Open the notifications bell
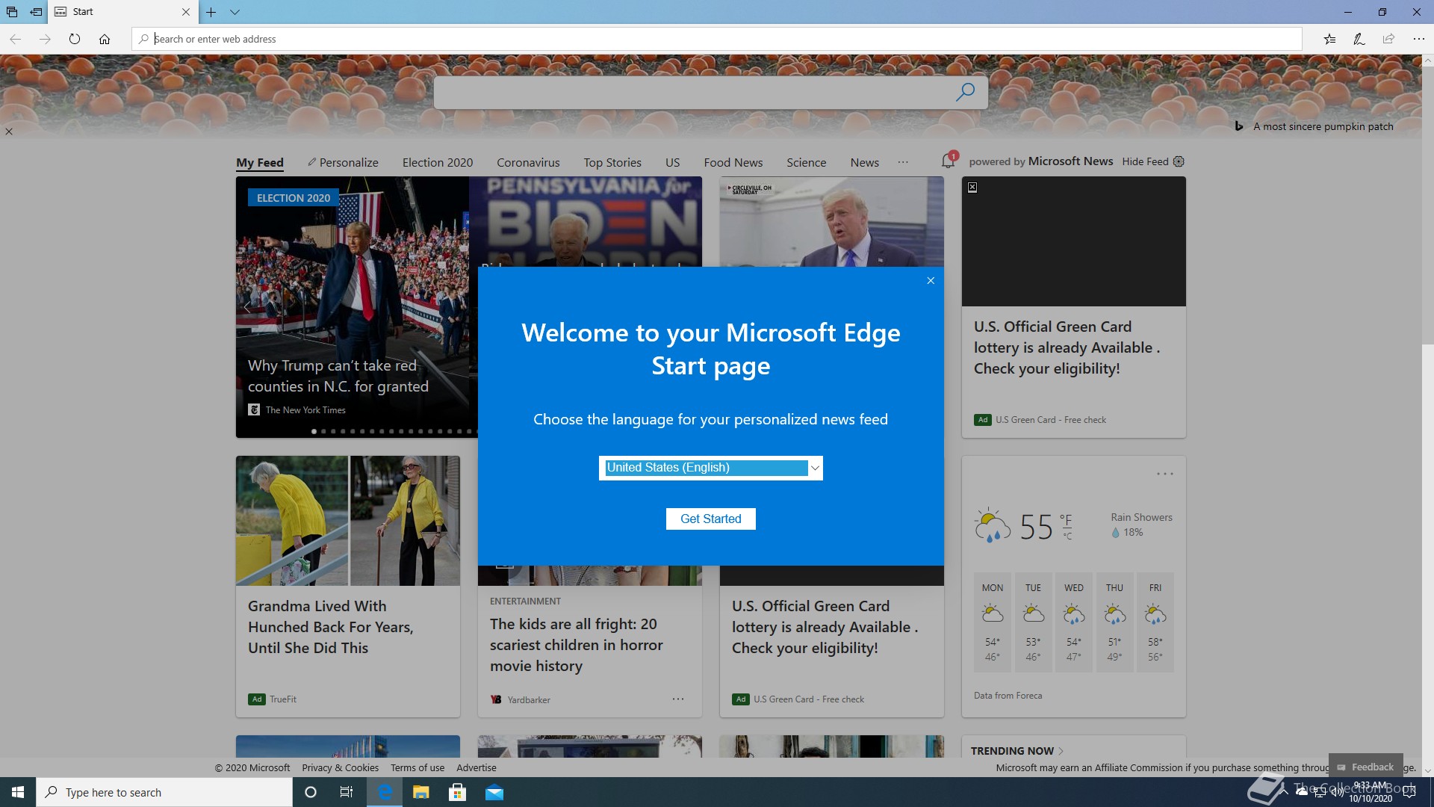The width and height of the screenshot is (1434, 807). (x=948, y=161)
